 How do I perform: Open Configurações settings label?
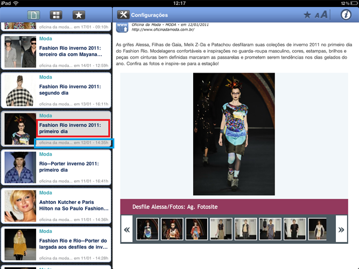pos(149,15)
